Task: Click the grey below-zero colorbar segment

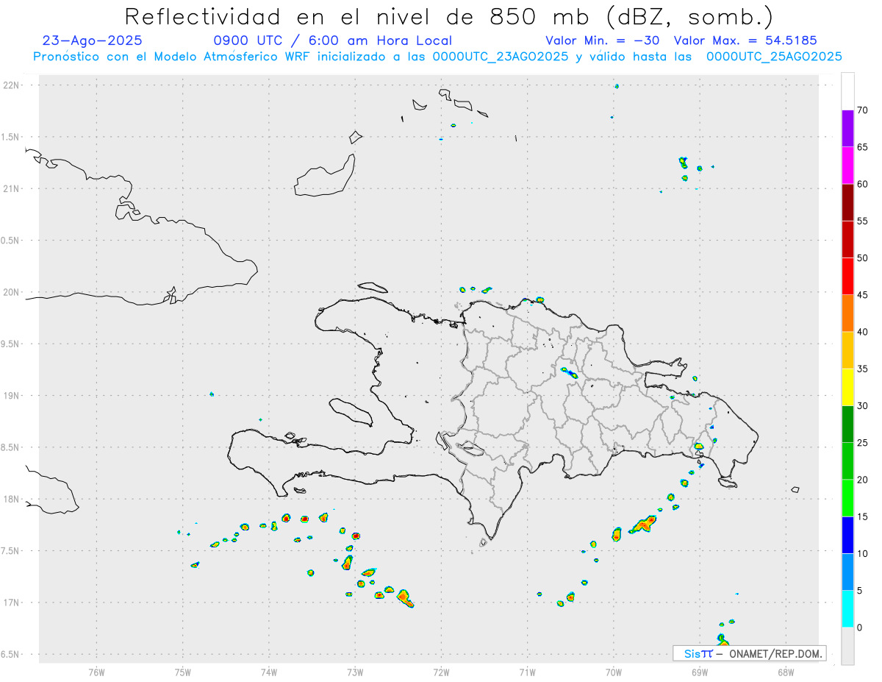Action: tap(847, 645)
